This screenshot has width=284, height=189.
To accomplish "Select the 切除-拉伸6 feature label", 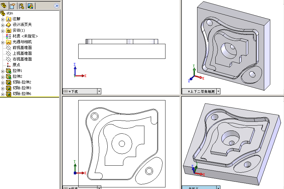I will [22, 94].
